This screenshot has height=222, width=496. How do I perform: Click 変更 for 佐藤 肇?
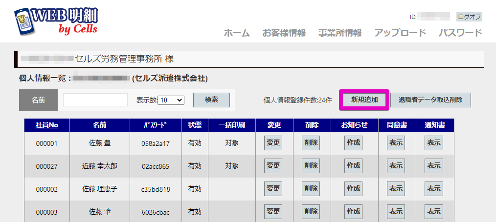[273, 212]
